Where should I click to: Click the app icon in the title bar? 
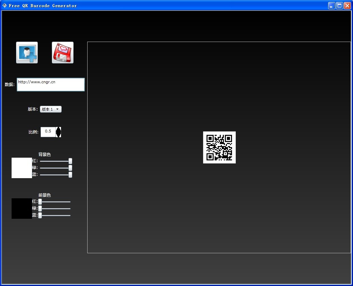tap(4, 5)
